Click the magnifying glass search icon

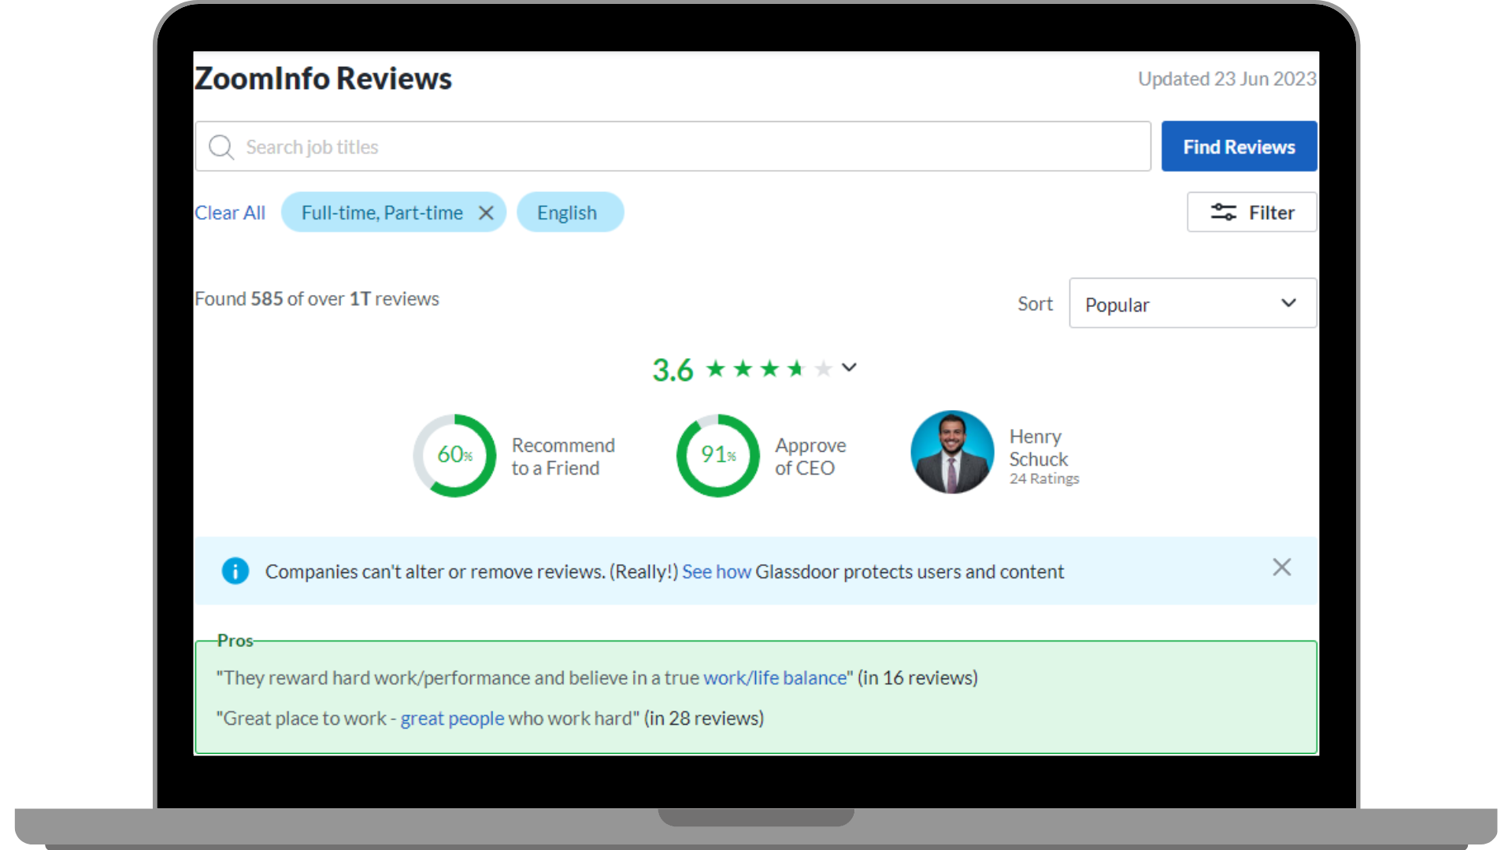(221, 147)
